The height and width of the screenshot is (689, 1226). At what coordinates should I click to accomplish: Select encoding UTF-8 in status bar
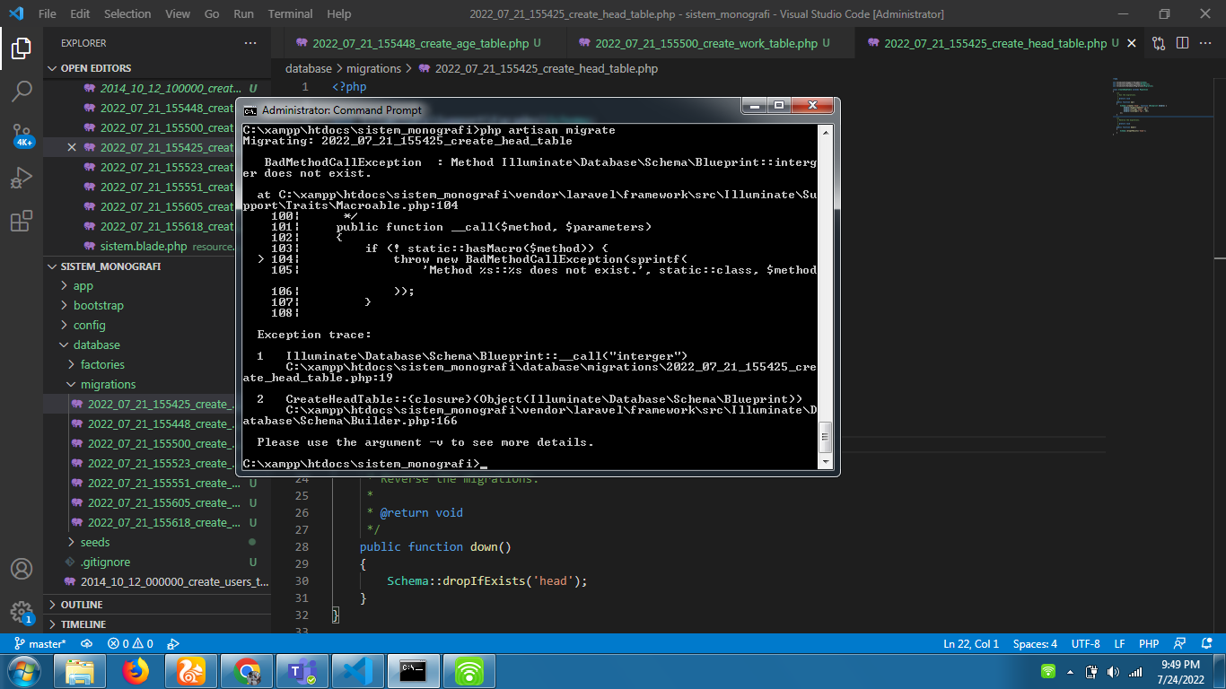click(1085, 643)
